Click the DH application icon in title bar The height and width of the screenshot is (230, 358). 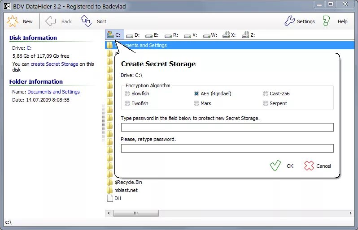(x=7, y=6)
